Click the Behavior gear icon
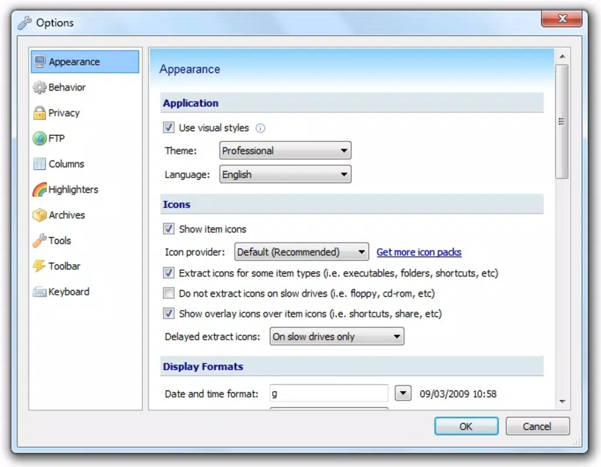 tap(40, 88)
